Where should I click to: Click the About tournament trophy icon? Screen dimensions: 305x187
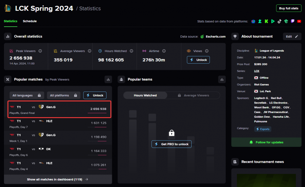[235, 36]
